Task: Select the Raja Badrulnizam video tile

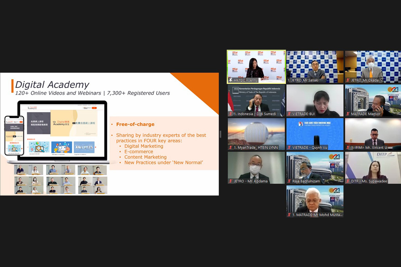Action: [315, 168]
